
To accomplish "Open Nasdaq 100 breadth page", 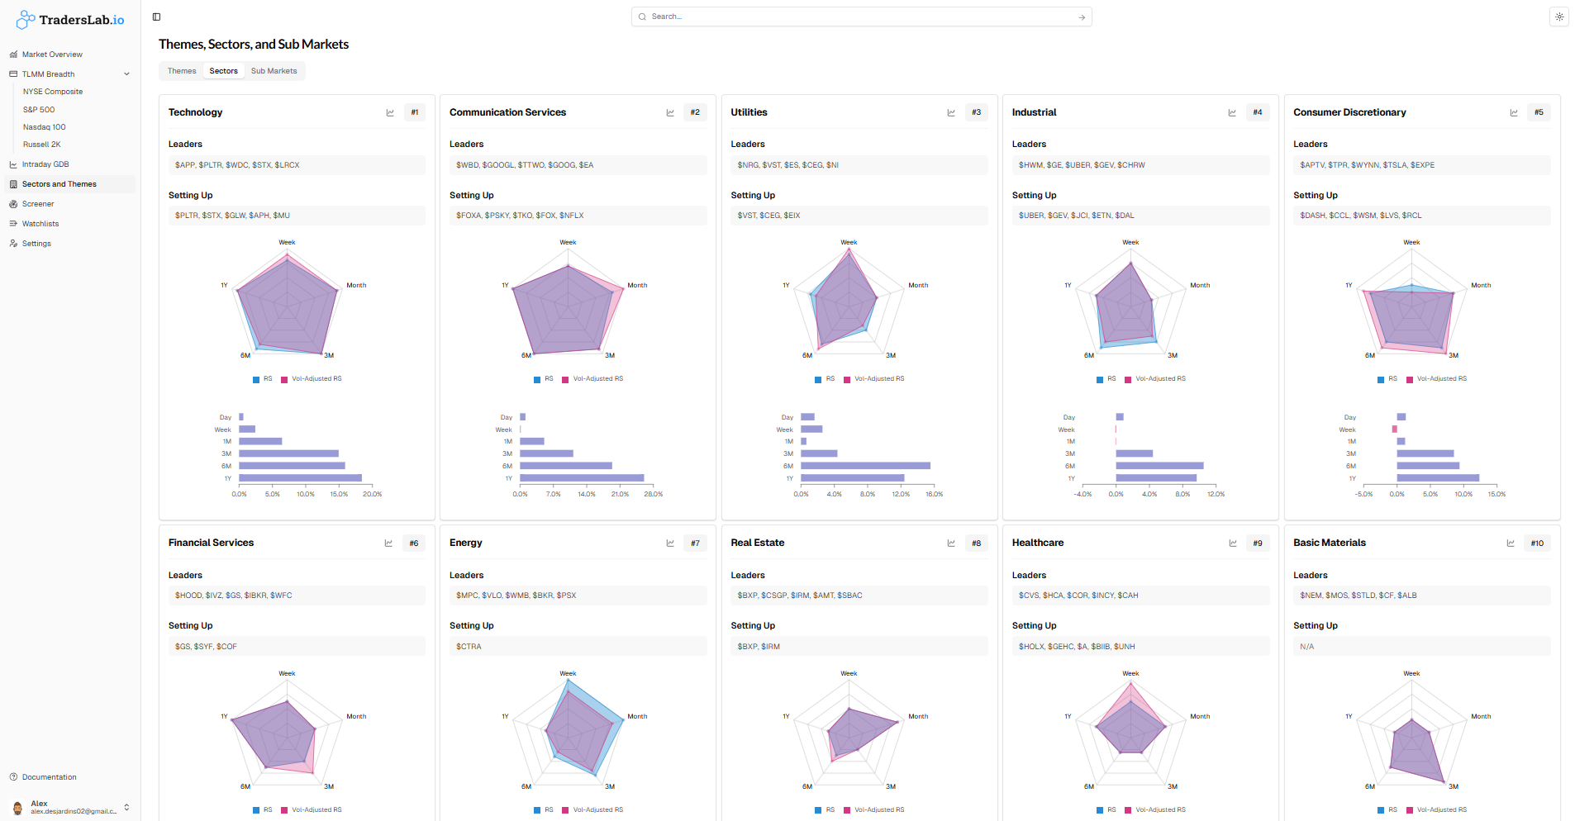I will pyautogui.click(x=45, y=127).
